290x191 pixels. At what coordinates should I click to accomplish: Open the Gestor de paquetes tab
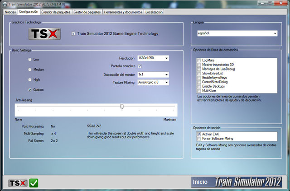pyautogui.click(x=87, y=12)
